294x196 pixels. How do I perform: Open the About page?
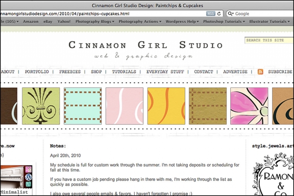tap(8, 71)
